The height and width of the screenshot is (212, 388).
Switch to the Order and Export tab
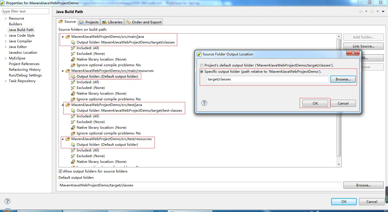click(143, 22)
